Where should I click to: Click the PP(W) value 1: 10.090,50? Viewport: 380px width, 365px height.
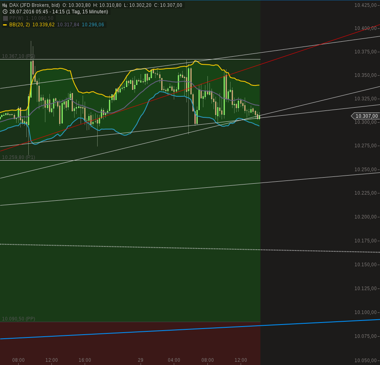pos(40,18)
